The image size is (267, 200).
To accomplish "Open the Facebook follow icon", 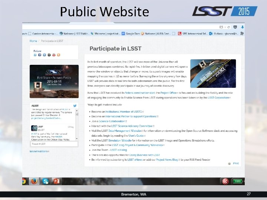I will pos(40,55).
